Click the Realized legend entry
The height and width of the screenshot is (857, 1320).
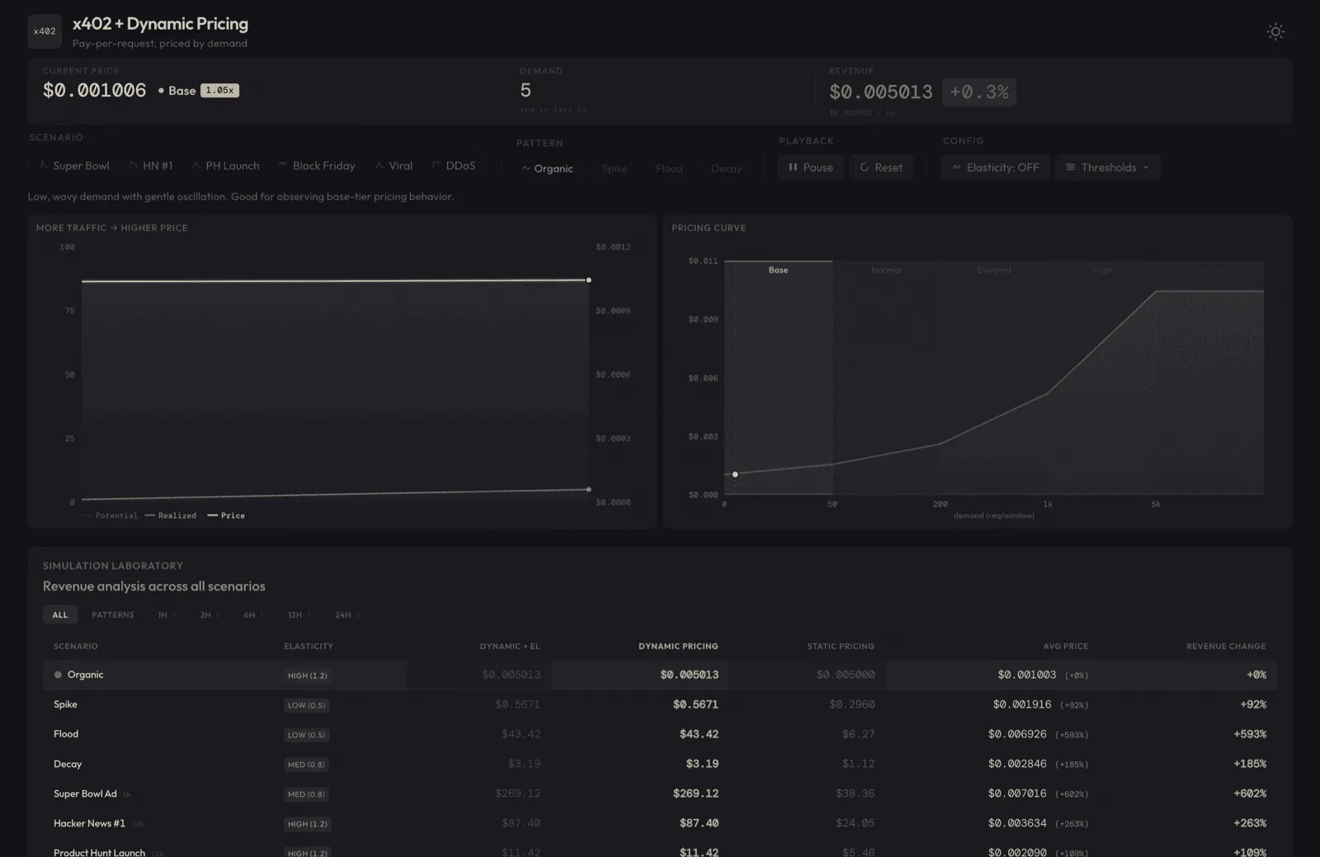[171, 516]
